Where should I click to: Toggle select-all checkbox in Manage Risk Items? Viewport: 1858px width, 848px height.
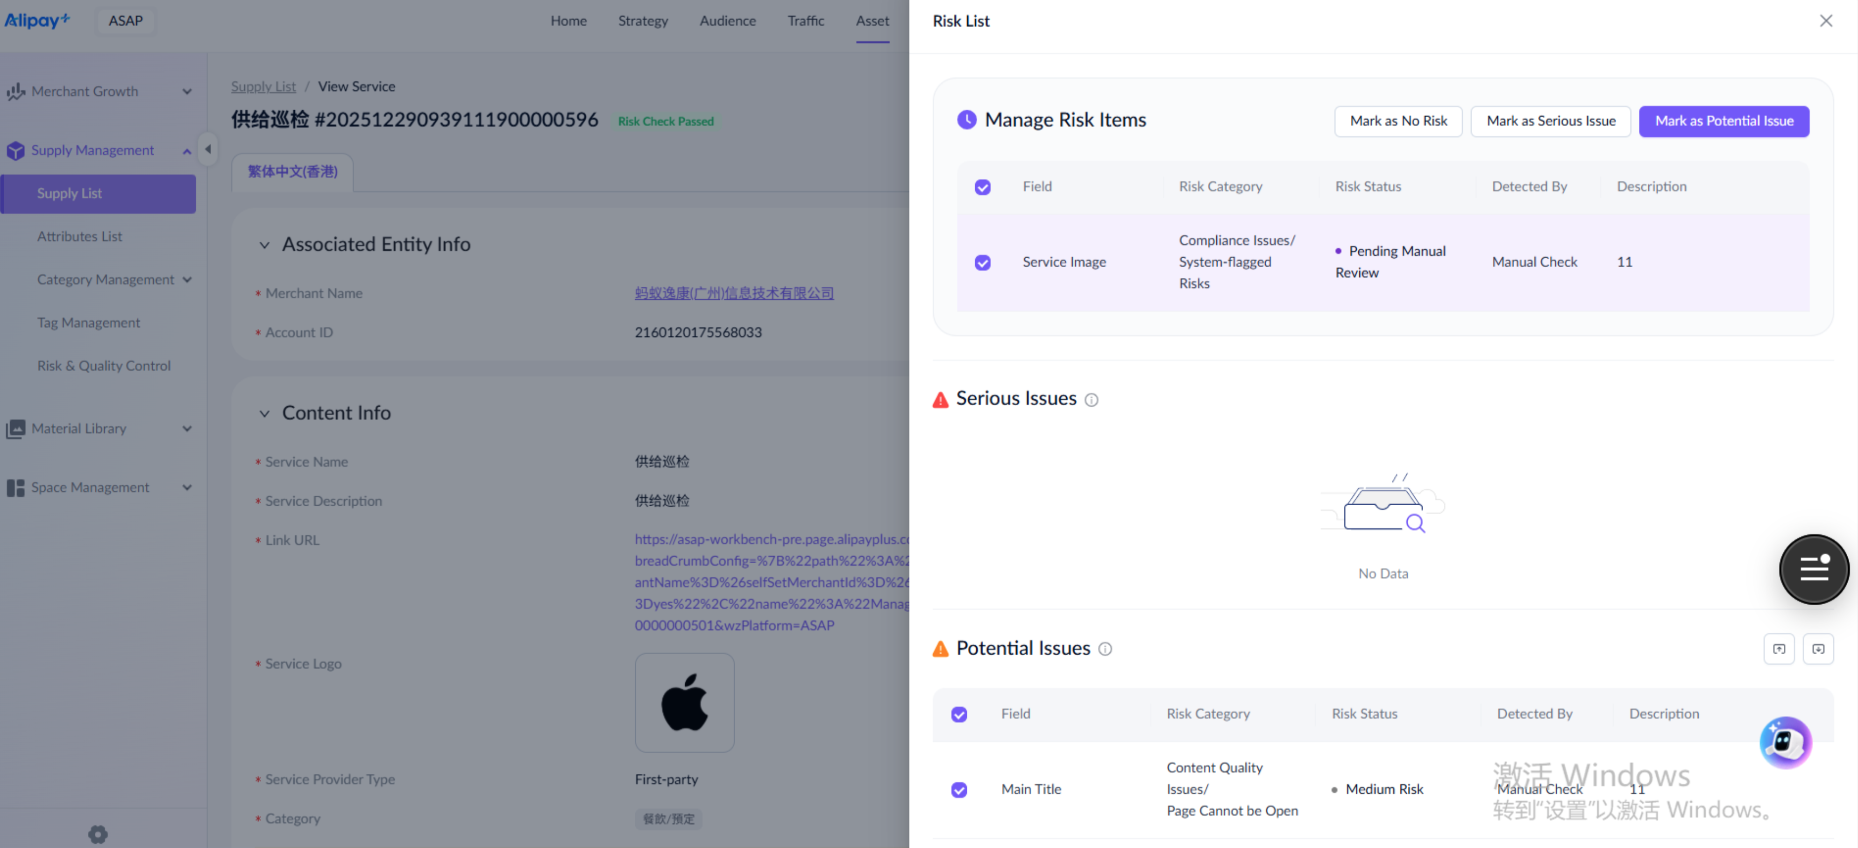(x=982, y=187)
